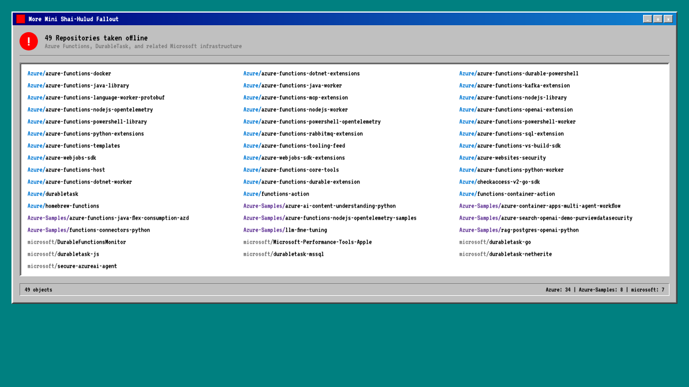
Task: Select Azure-Samples/azure-functions-nodejs-opentelemetry-samples
Action: click(330, 218)
